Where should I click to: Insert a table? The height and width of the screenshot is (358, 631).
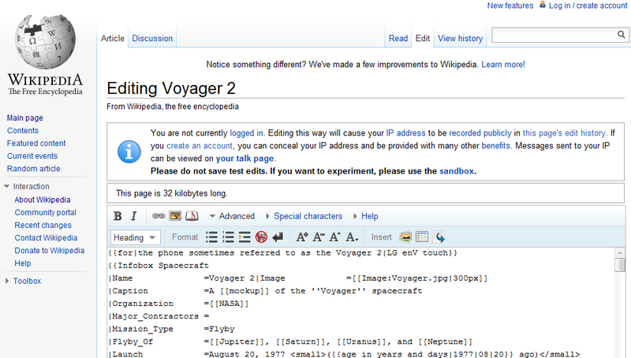[422, 237]
